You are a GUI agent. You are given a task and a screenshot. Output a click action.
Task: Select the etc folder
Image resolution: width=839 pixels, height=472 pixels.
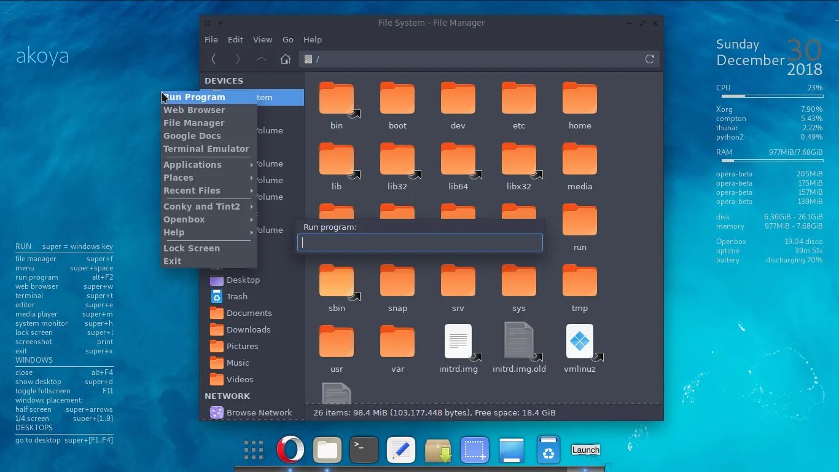[x=519, y=106]
